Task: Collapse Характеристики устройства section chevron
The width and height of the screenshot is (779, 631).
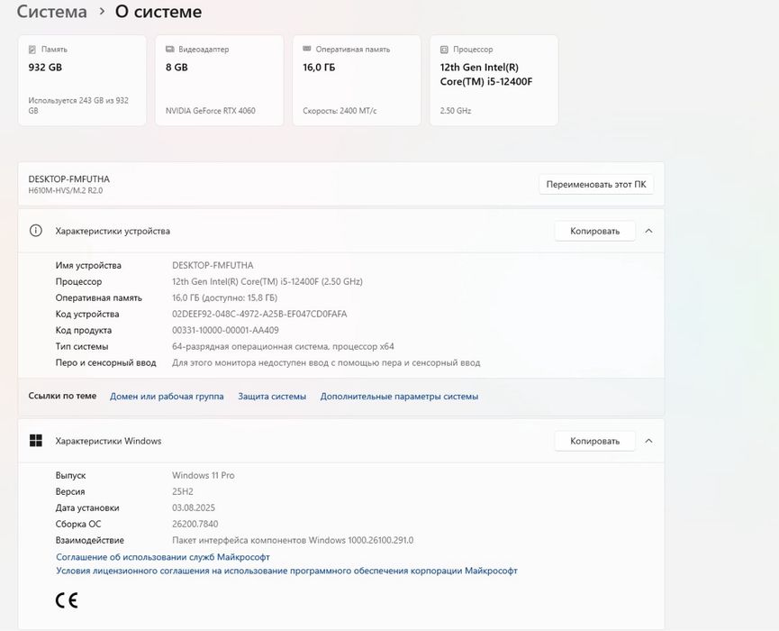Action: (x=648, y=232)
